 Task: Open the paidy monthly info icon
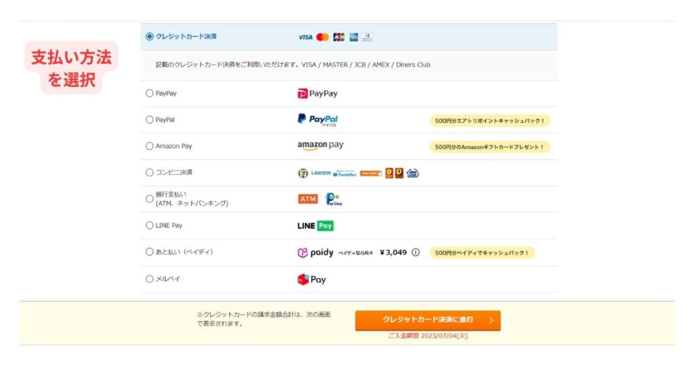pyautogui.click(x=415, y=252)
